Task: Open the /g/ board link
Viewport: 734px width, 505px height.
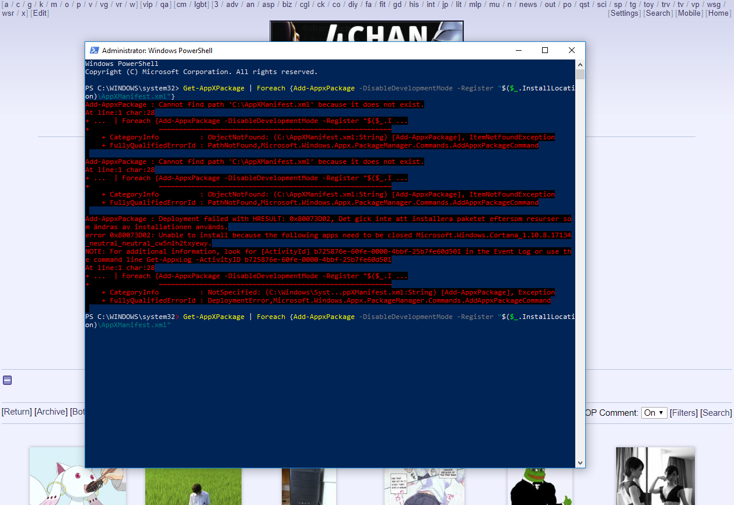Action: pos(29,5)
